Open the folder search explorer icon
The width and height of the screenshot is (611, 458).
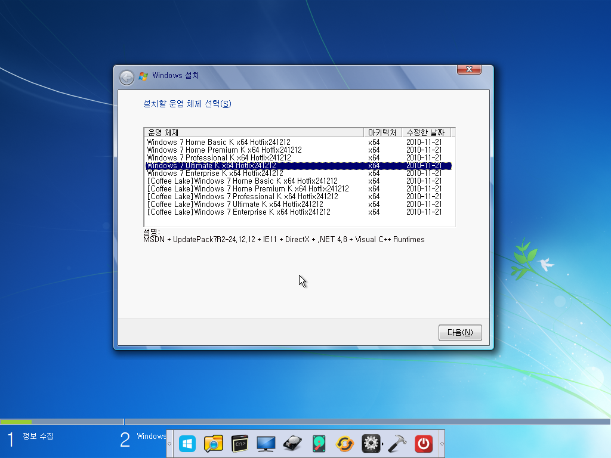[x=213, y=444]
